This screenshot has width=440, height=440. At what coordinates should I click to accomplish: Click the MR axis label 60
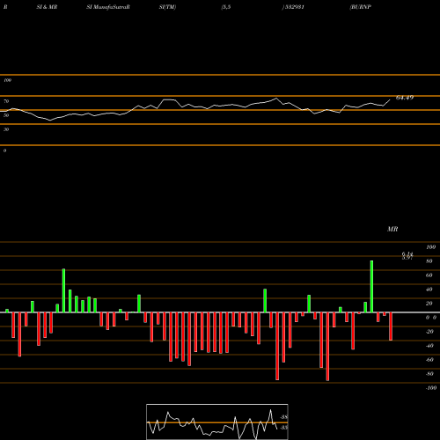click(429, 275)
